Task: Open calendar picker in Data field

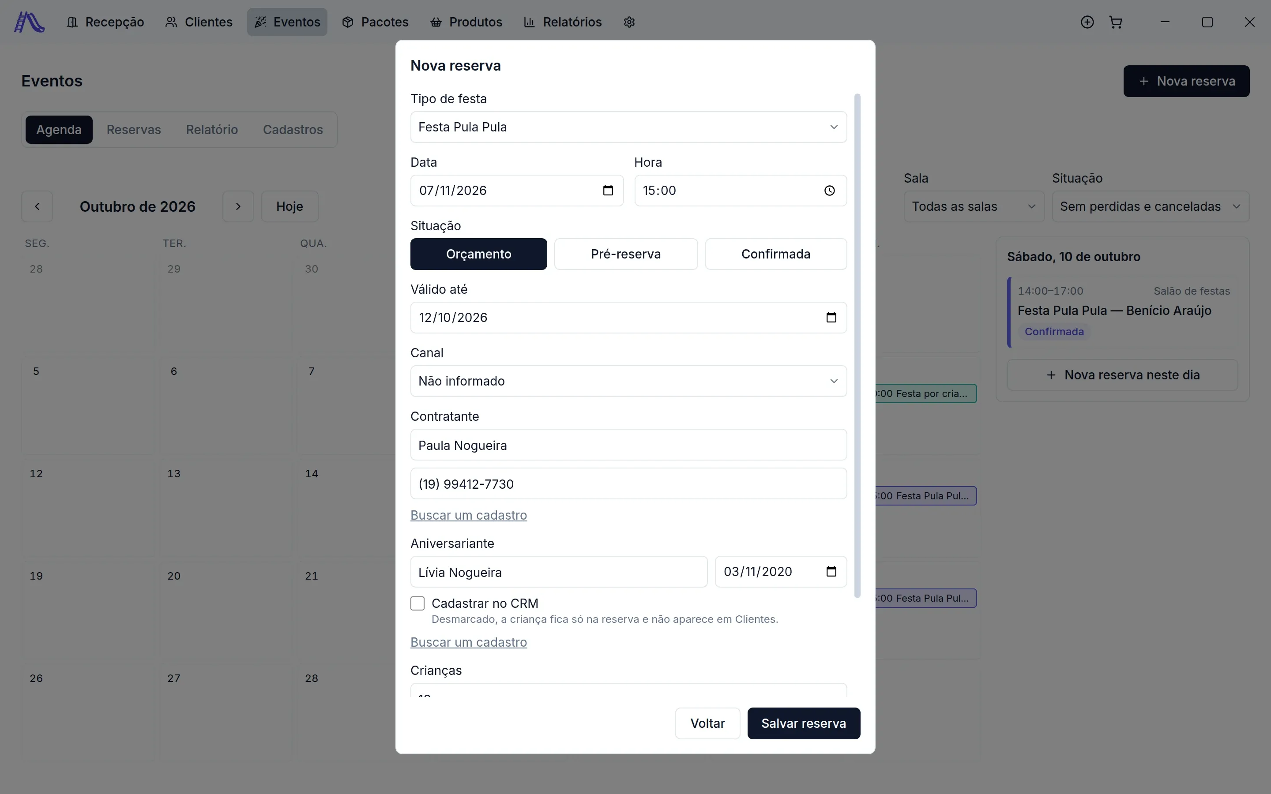Action: pos(608,191)
